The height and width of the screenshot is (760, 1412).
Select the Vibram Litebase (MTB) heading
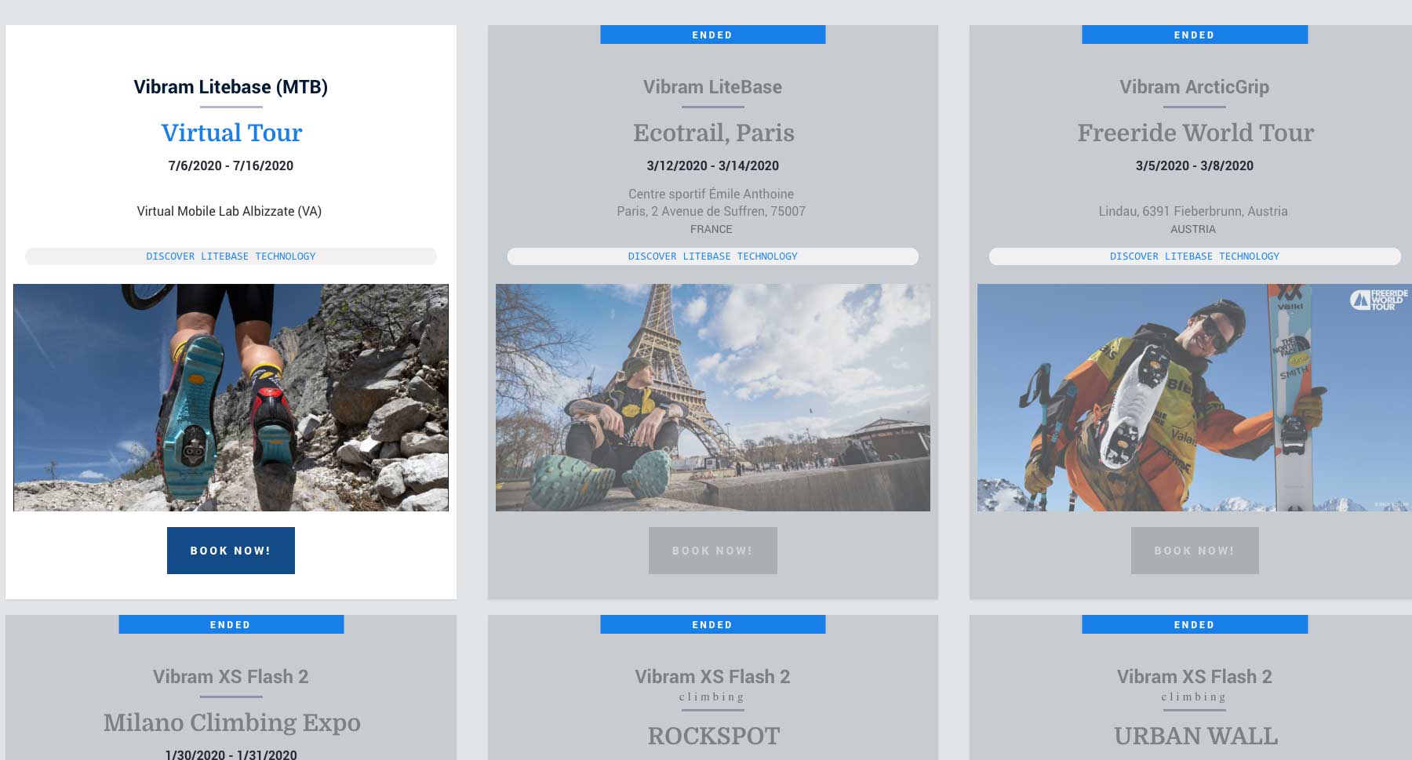[231, 86]
